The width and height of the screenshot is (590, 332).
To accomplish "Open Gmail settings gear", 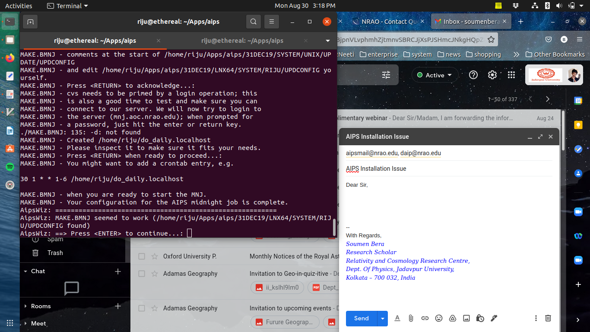I will click(x=492, y=75).
